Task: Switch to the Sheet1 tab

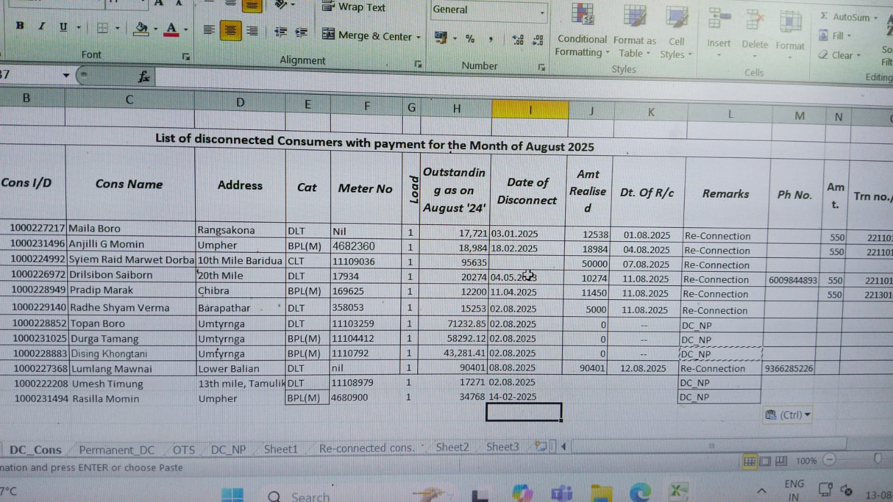Action: click(280, 449)
